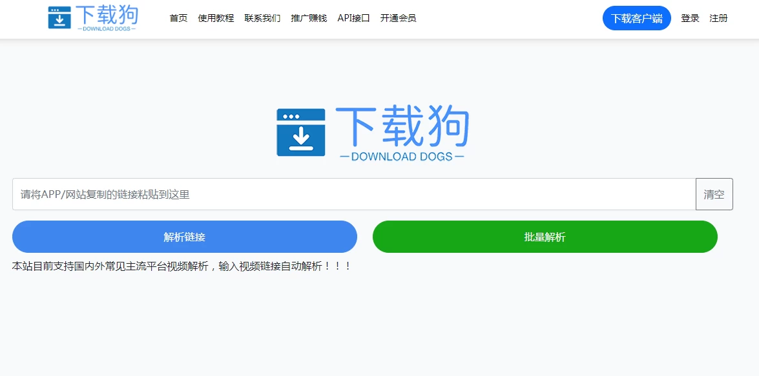
Task: Go to 联系我们 contact page
Action: (262, 19)
